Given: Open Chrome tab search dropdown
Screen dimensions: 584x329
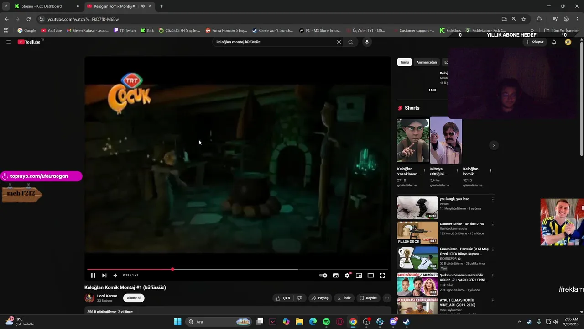Looking at the screenshot, I should (5, 6).
